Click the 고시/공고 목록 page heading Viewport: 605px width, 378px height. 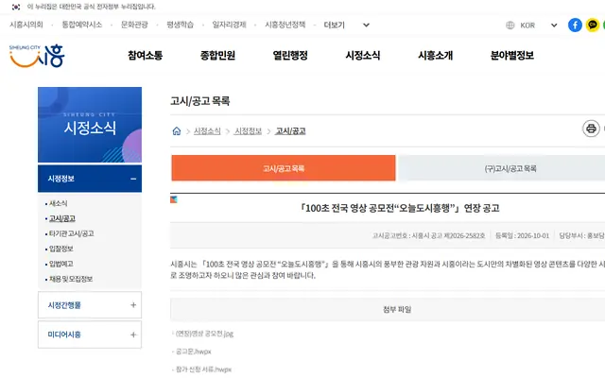tap(200, 101)
